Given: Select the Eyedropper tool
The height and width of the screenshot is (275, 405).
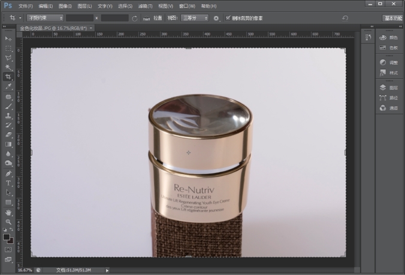Looking at the screenshot, I should pyautogui.click(x=8, y=86).
